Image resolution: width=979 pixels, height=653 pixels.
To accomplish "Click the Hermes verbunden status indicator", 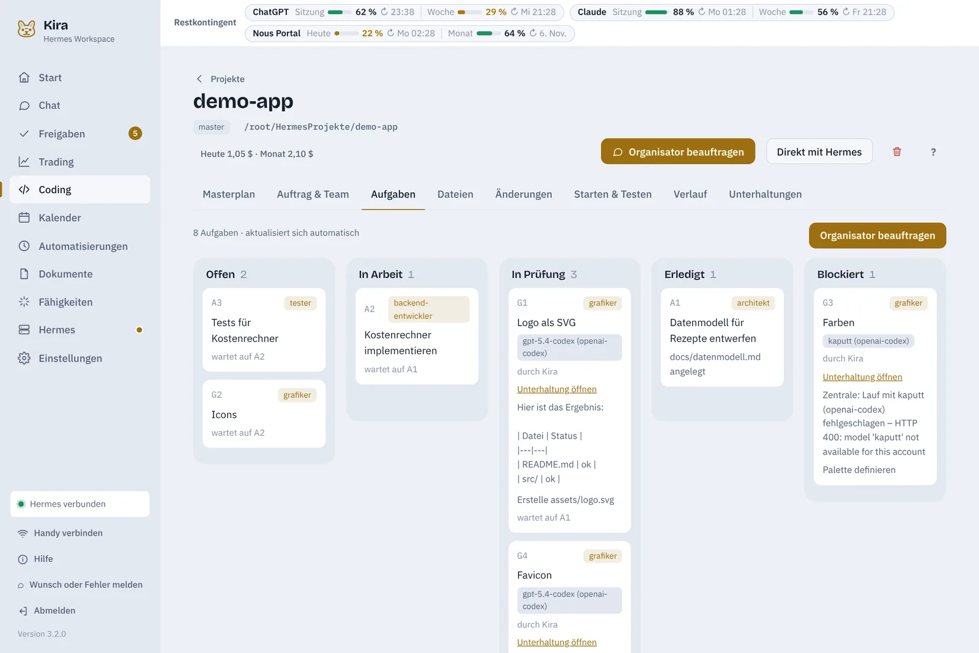I will pos(80,504).
